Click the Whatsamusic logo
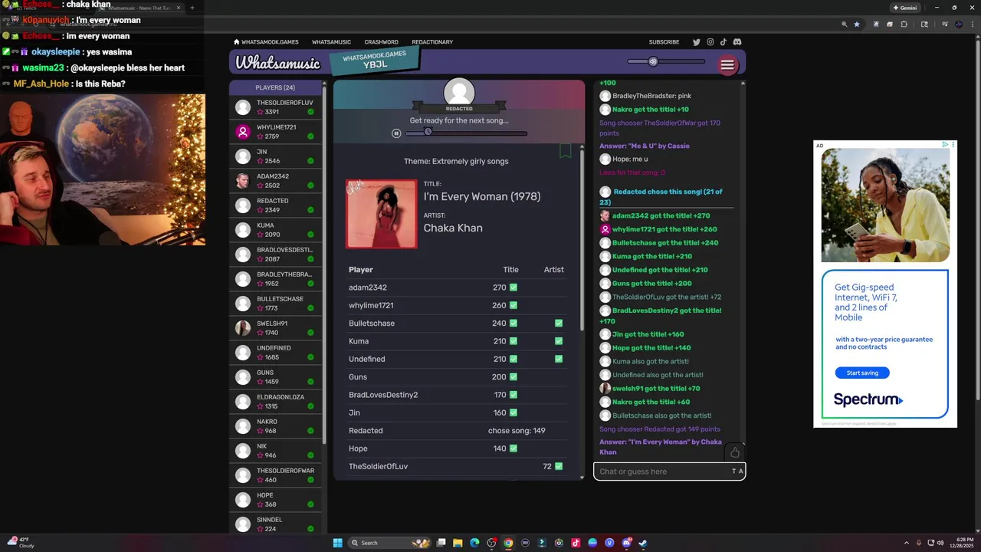Viewport: 981px width, 552px height. (x=277, y=63)
